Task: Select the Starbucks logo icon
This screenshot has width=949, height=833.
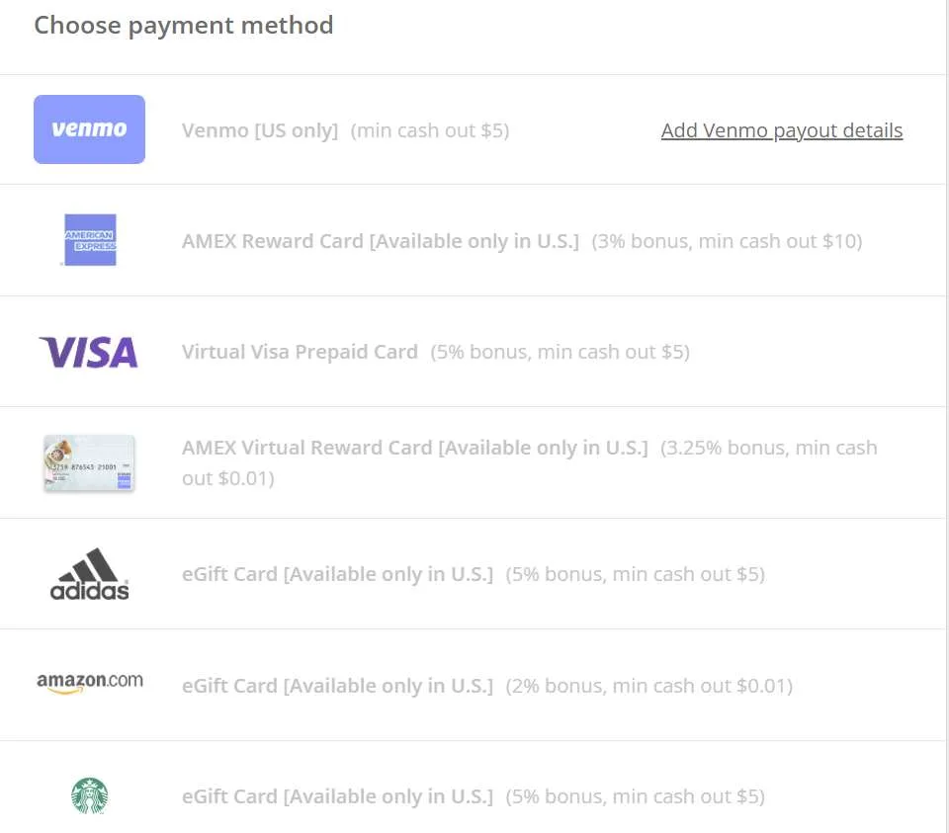Action: coord(89,795)
